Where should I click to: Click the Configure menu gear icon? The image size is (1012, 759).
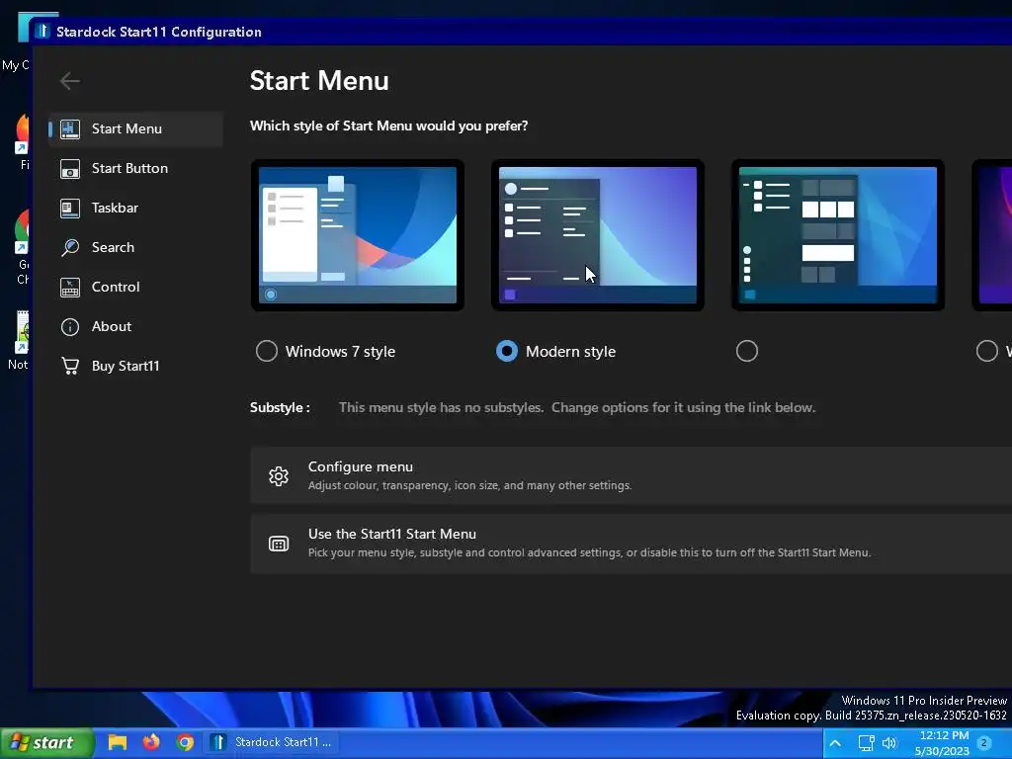click(x=279, y=476)
